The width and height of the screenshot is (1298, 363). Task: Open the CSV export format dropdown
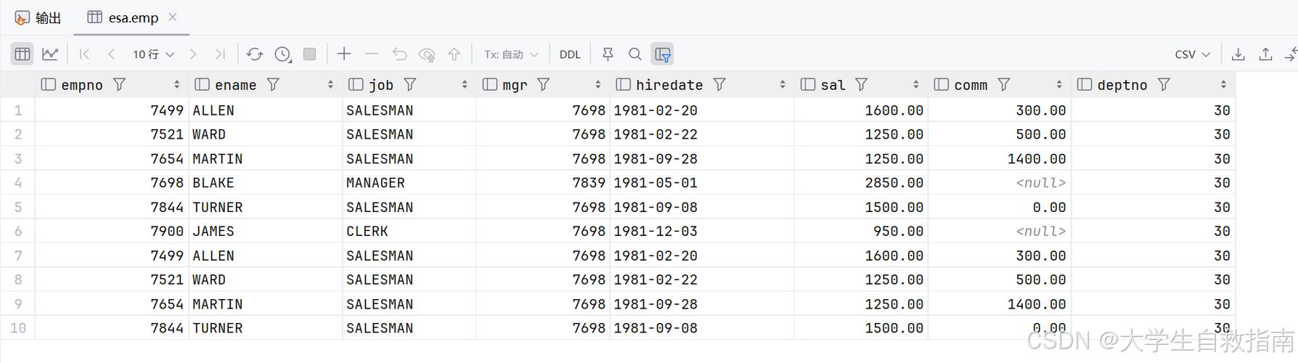[1192, 54]
